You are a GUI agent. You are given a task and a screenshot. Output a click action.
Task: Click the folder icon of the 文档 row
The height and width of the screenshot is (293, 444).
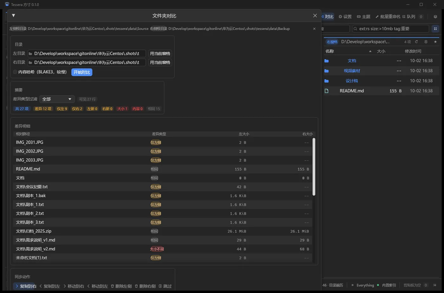coord(327,61)
